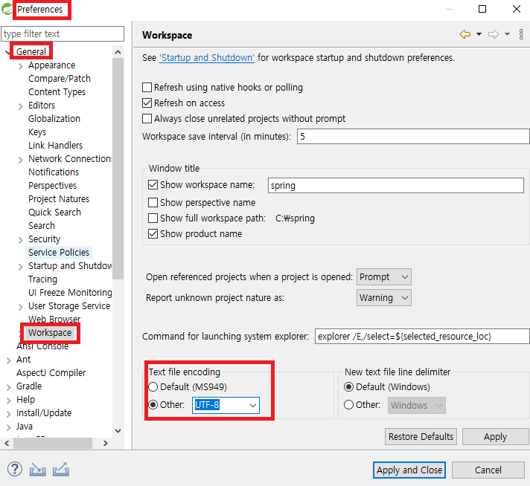Image resolution: width=530 pixels, height=486 pixels.
Task: Enable Show perspective name
Action: [x=153, y=202]
